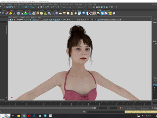Open File Explorer from the taskbar
157x118 pixels.
pos(19,116)
